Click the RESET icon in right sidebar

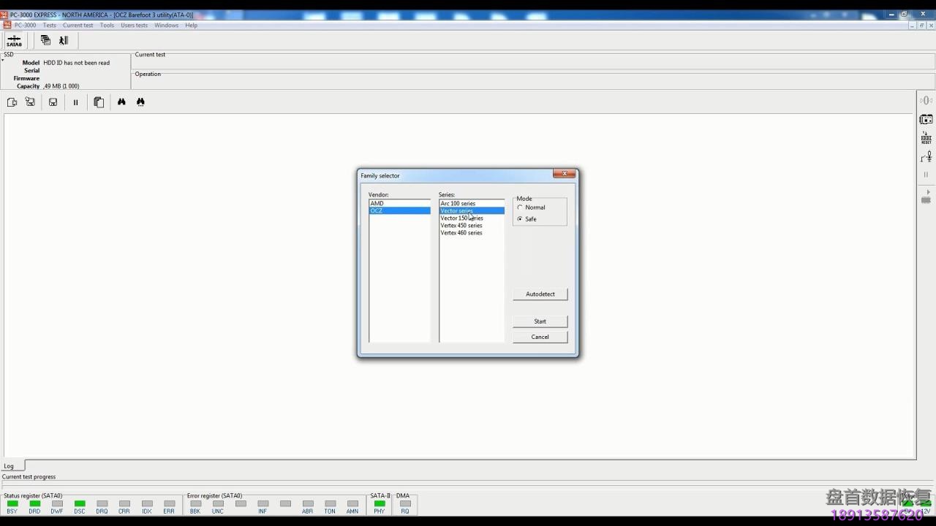[x=926, y=138]
